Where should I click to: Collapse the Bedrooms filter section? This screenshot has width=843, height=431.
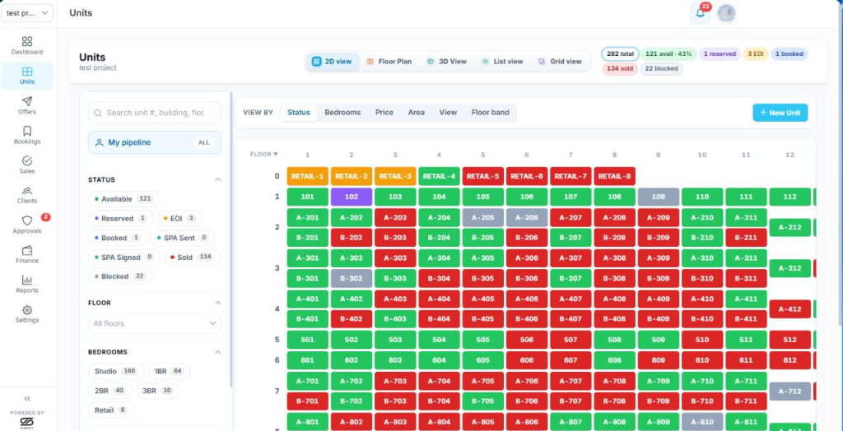pos(217,352)
